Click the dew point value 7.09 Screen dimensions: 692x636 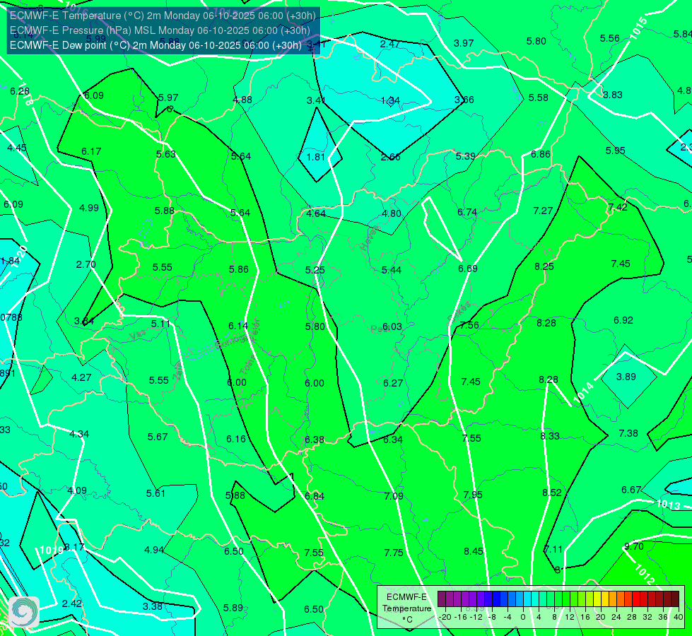394,496
